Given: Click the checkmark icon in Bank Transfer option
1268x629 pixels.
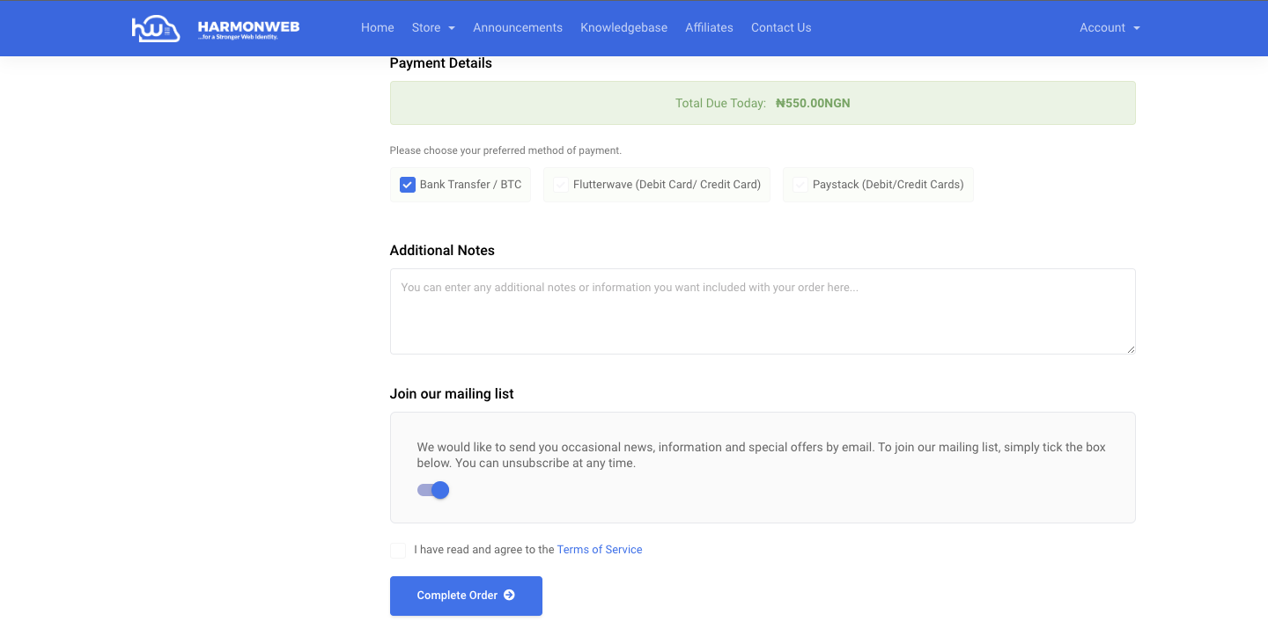Looking at the screenshot, I should point(407,184).
